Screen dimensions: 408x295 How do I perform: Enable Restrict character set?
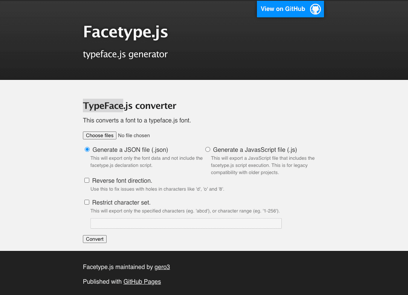click(87, 202)
